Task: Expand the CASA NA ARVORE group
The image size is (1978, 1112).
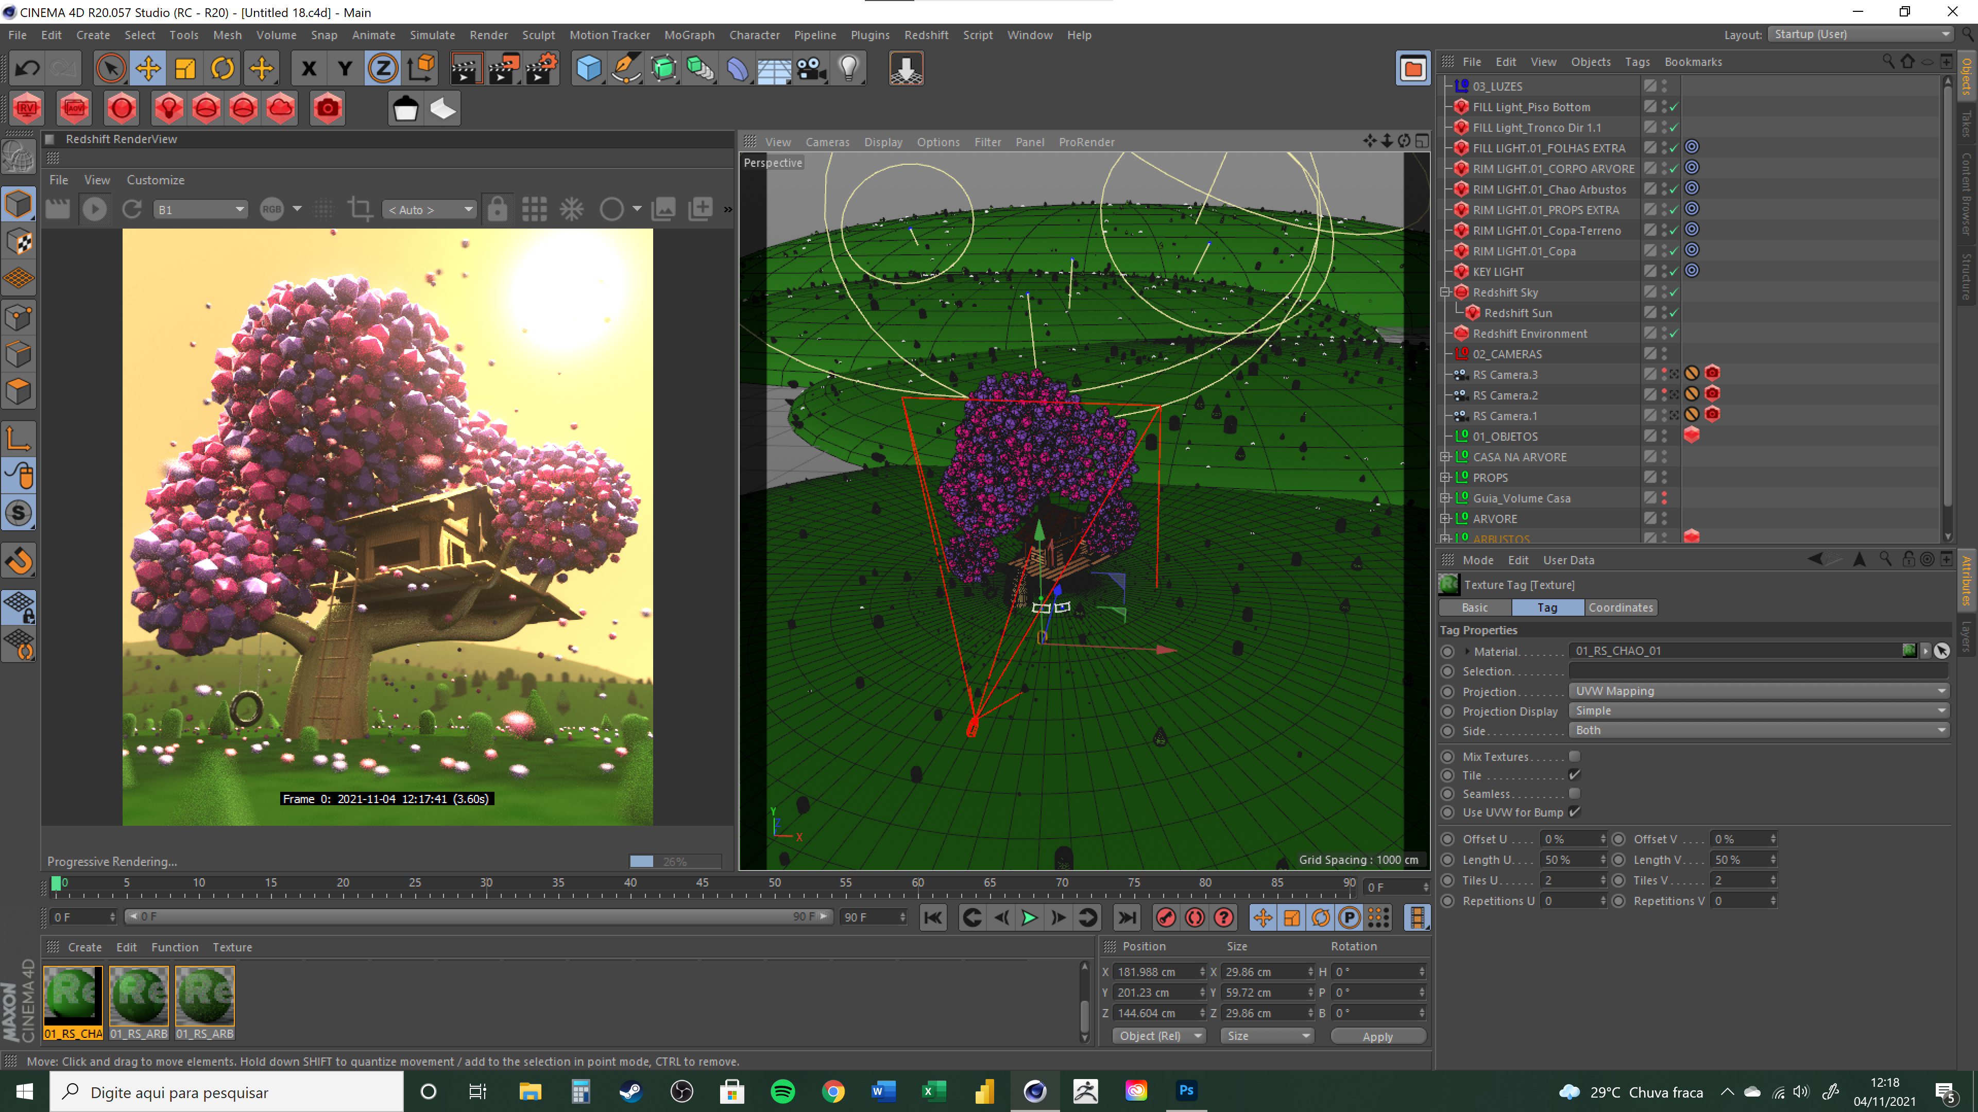Action: [1445, 457]
